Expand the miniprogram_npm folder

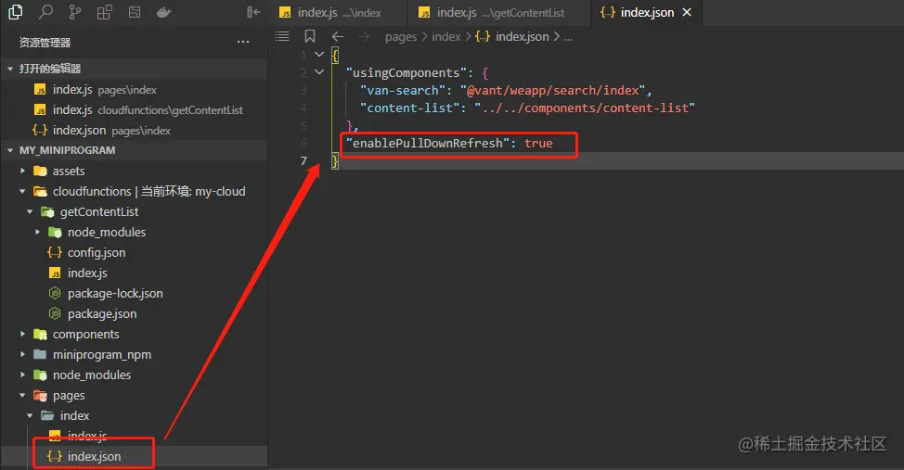[22, 355]
